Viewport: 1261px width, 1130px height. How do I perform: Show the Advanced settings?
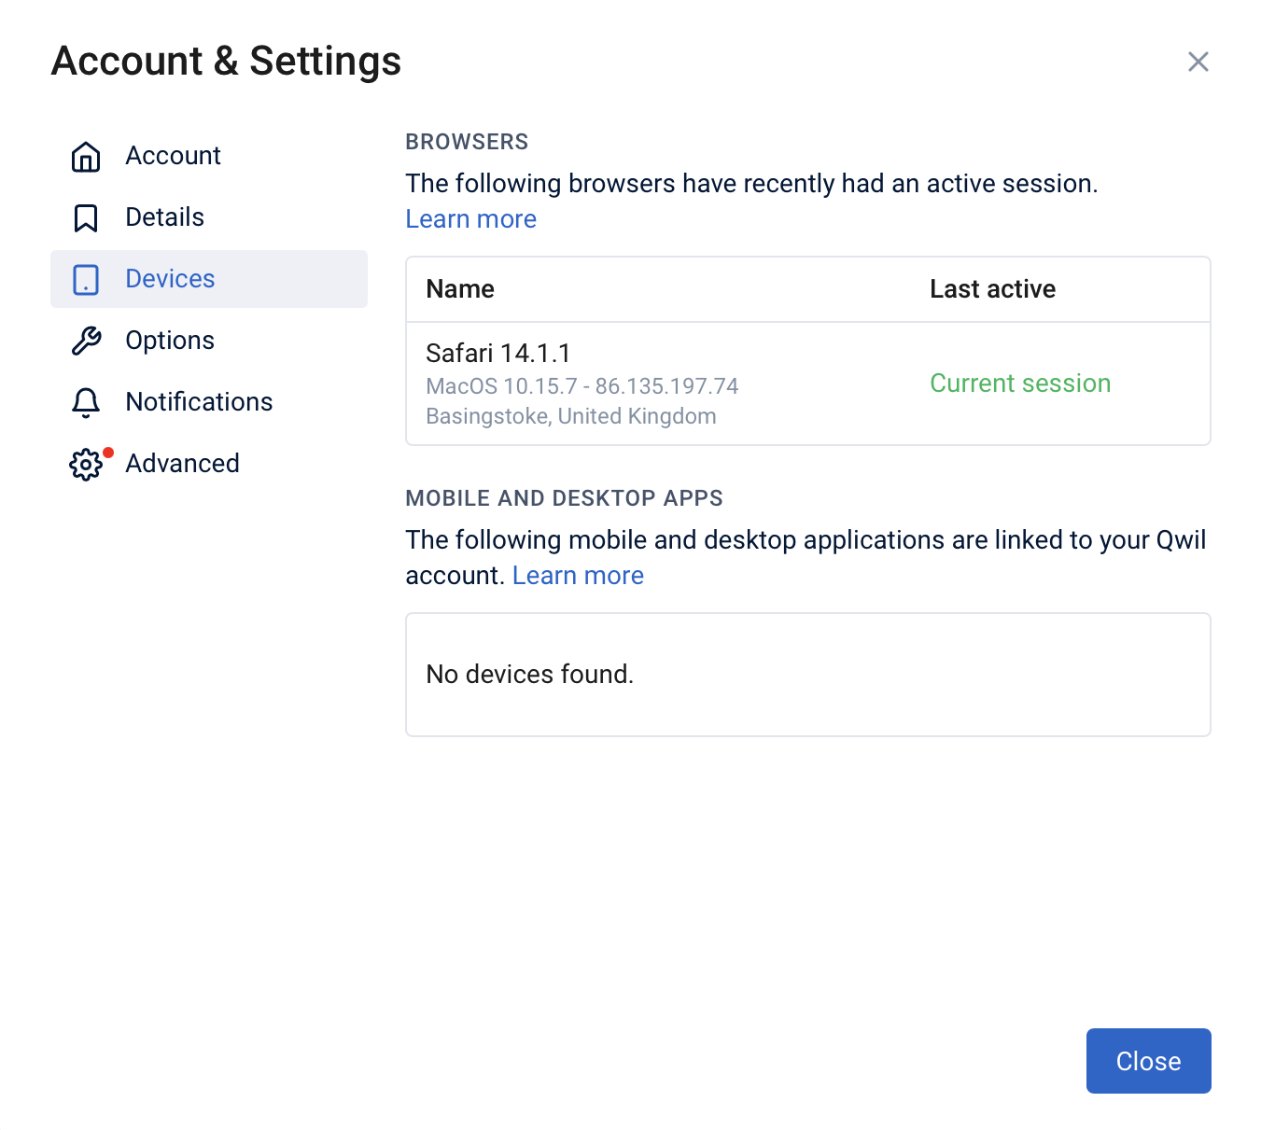click(209, 464)
